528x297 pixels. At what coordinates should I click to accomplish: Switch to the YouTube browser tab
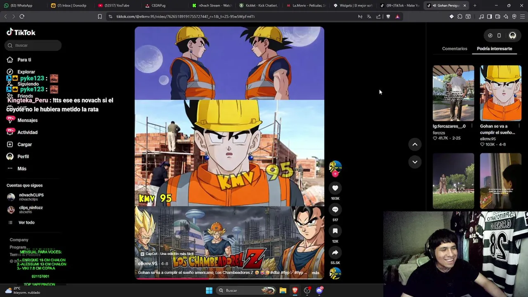(x=117, y=5)
